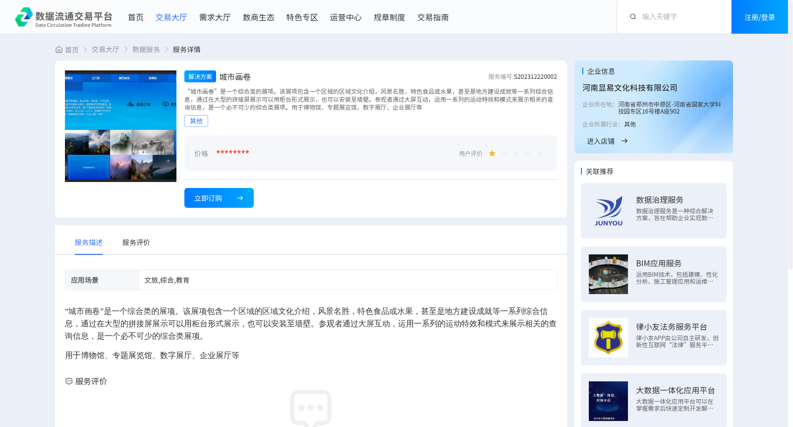Click 数据服务 breadcrumb link
Screen dimensions: 793x427
146,50
